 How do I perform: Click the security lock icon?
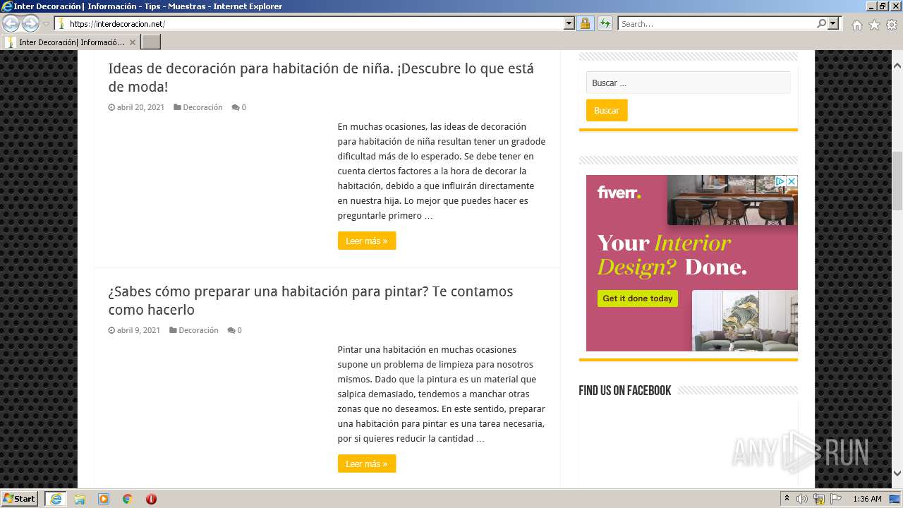(585, 23)
